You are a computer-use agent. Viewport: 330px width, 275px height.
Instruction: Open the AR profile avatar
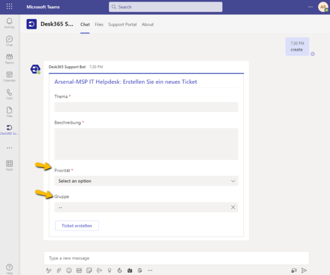pyautogui.click(x=323, y=7)
